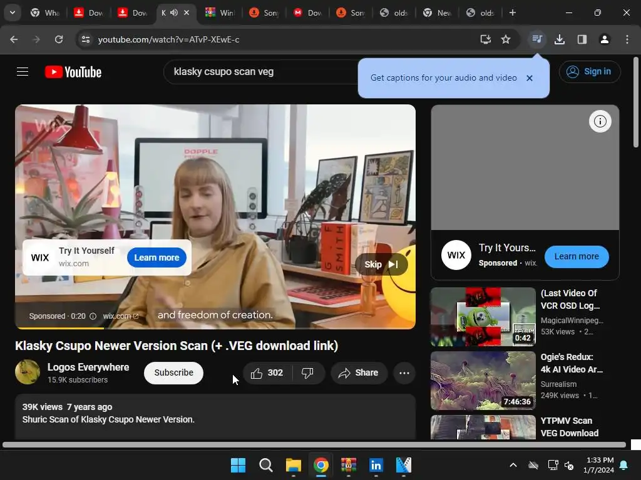Like the video with 302 likes
Screen dimensions: 641x480
tap(267, 372)
